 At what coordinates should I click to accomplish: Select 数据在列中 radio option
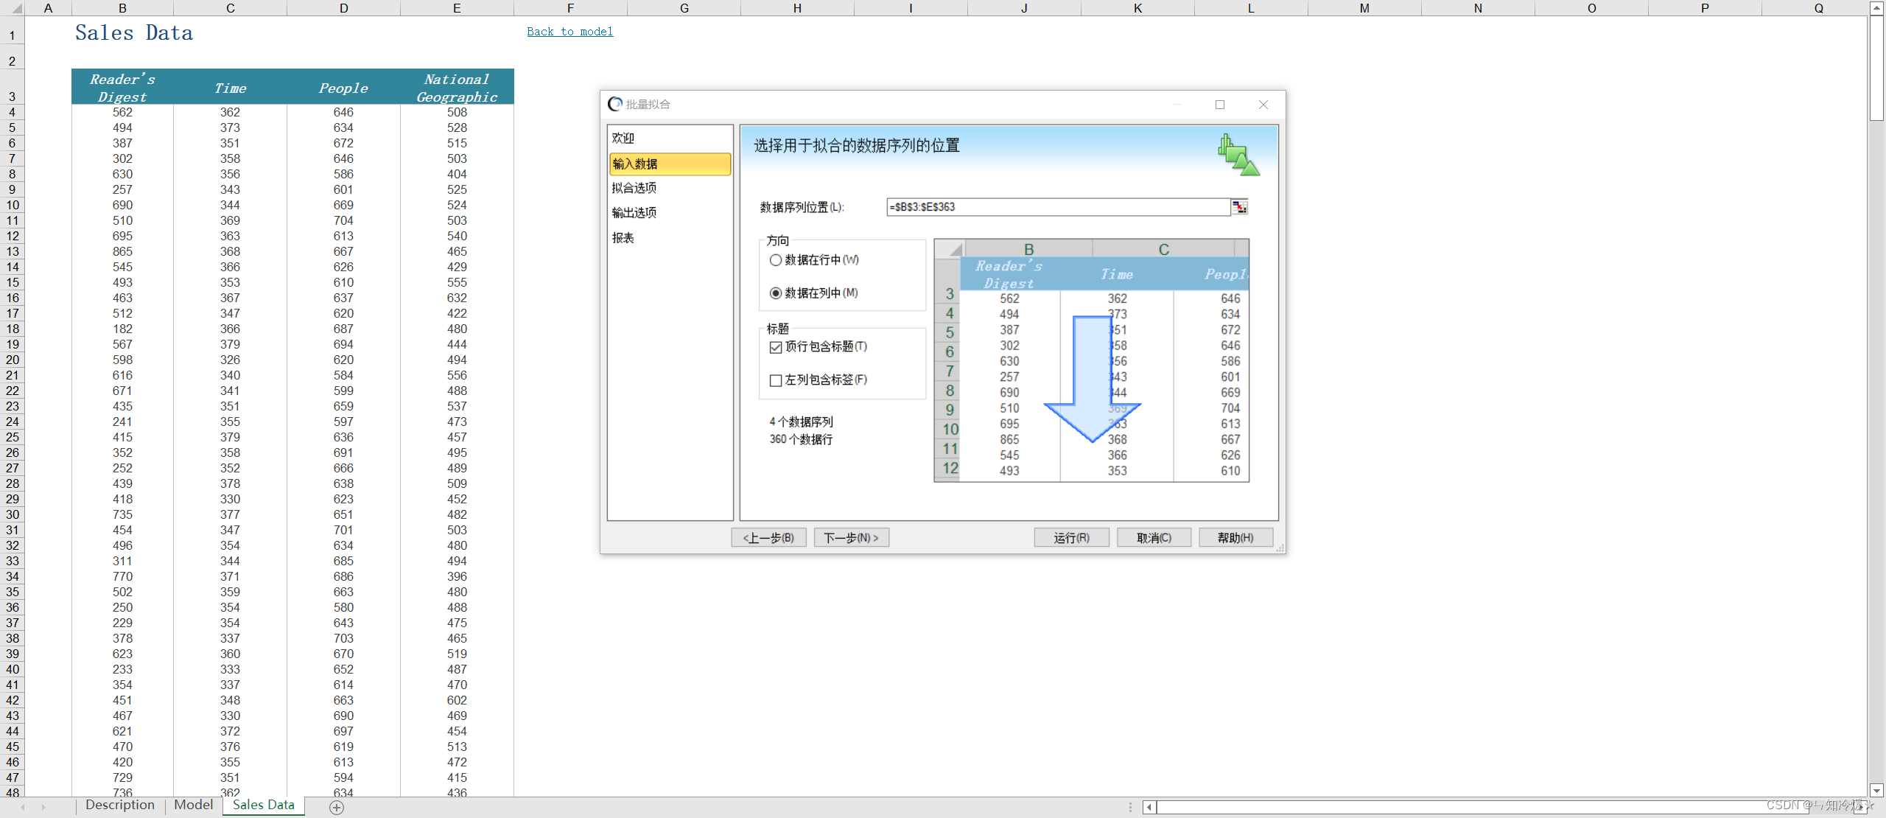[775, 293]
